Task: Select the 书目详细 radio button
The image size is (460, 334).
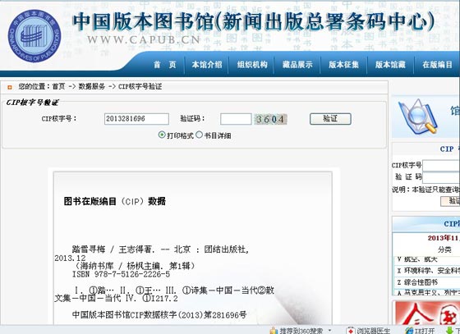Action: (x=199, y=135)
